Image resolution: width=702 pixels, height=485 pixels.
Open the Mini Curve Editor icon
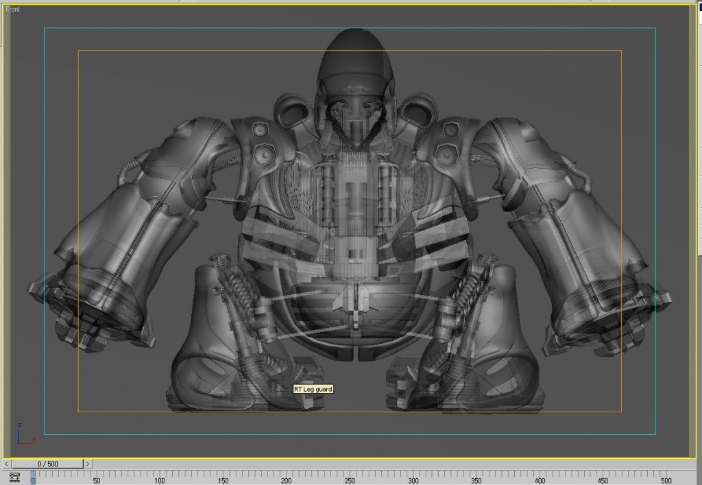pyautogui.click(x=14, y=477)
